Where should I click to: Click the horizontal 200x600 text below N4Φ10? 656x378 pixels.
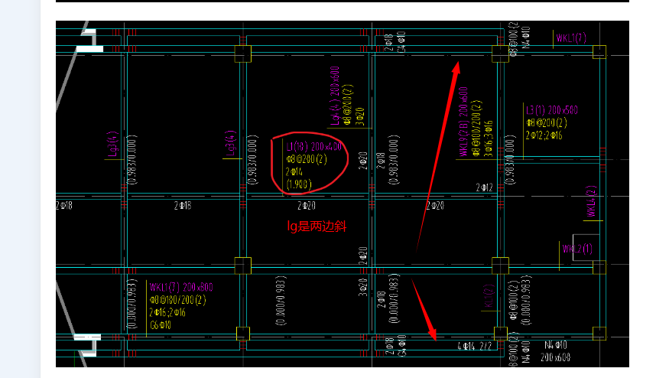(x=555, y=357)
